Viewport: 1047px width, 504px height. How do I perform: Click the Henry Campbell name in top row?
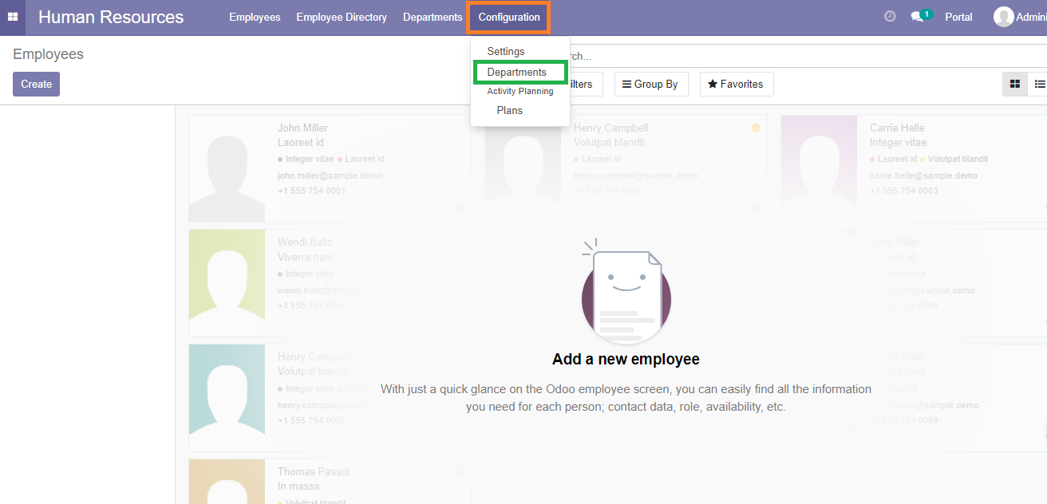[x=610, y=128]
